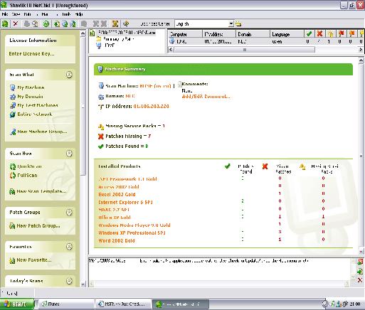365x310 pixels.
Task: Click scroll-down arrow of summary pane
Action: pyautogui.click(x=361, y=252)
